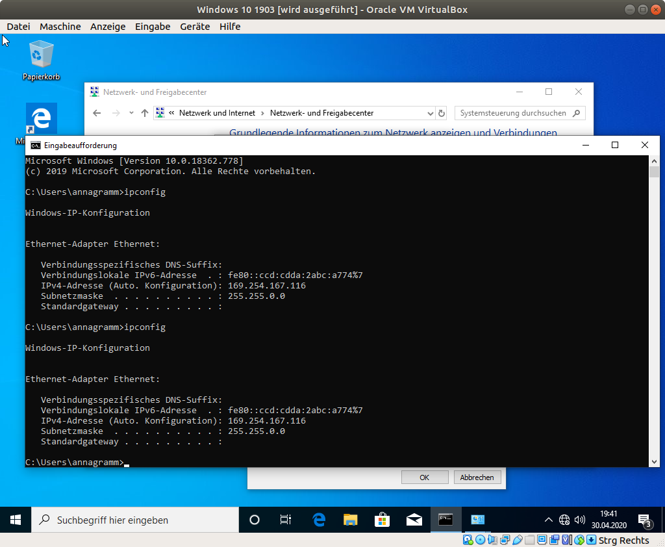Click the command prompt scrollbar up arrow
Viewport: 665px width, 547px height.
[654, 161]
